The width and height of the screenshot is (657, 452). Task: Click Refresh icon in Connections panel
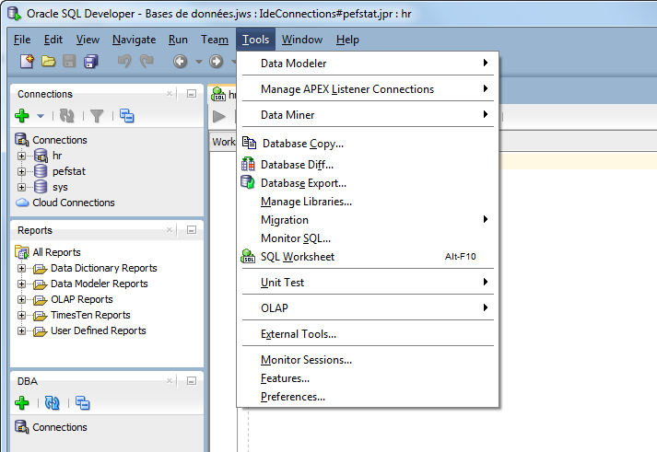tap(67, 116)
